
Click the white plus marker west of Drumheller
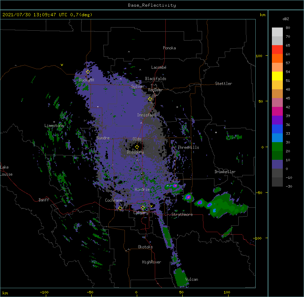coord(216,132)
